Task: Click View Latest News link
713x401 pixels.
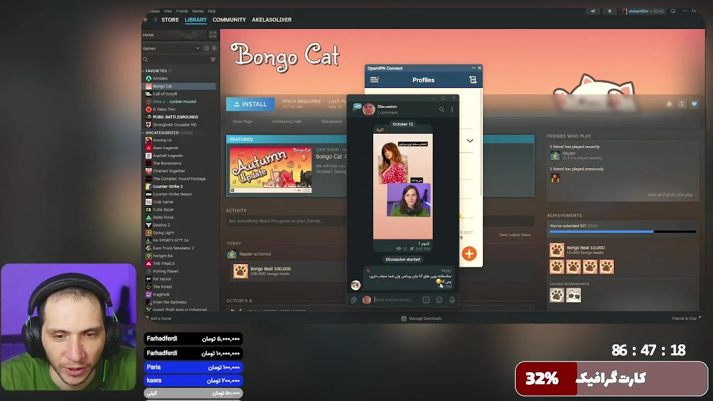Action: (x=515, y=234)
